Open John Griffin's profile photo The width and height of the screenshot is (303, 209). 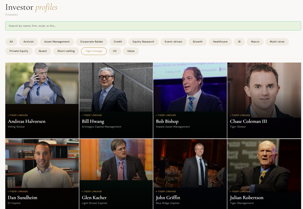tap(190, 163)
